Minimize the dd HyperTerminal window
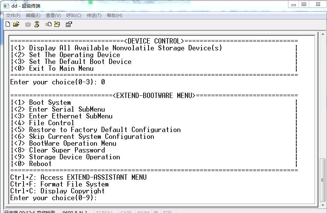This screenshot has height=213, width=327. tap(293, 5)
